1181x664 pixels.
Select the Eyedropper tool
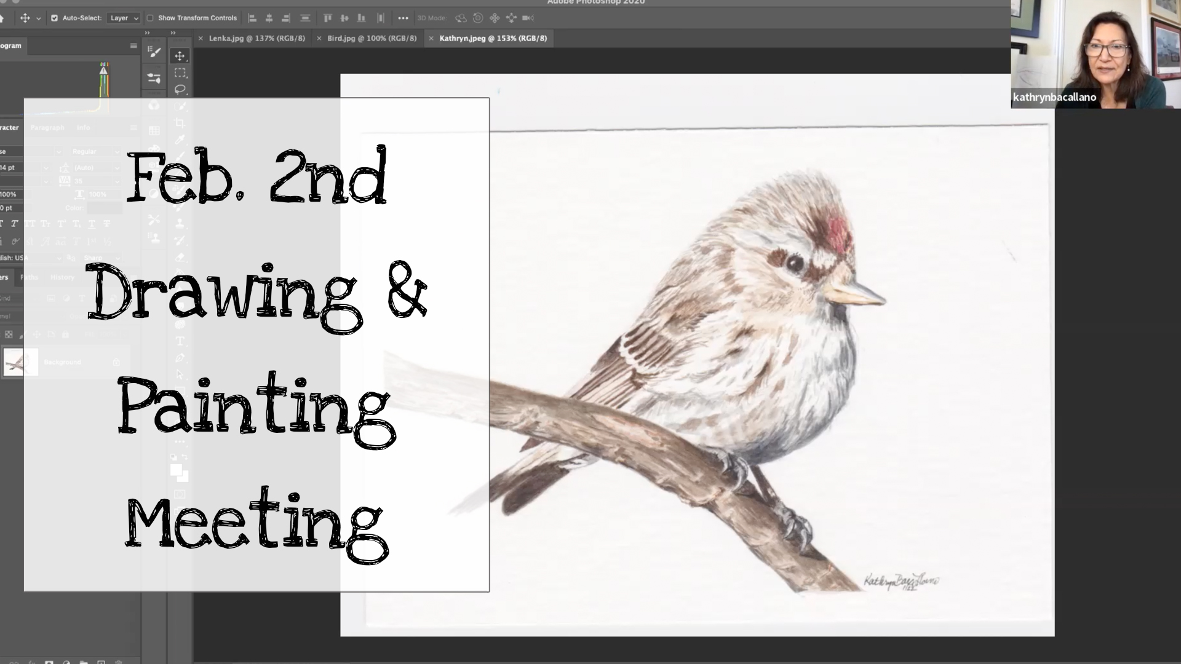click(x=180, y=140)
